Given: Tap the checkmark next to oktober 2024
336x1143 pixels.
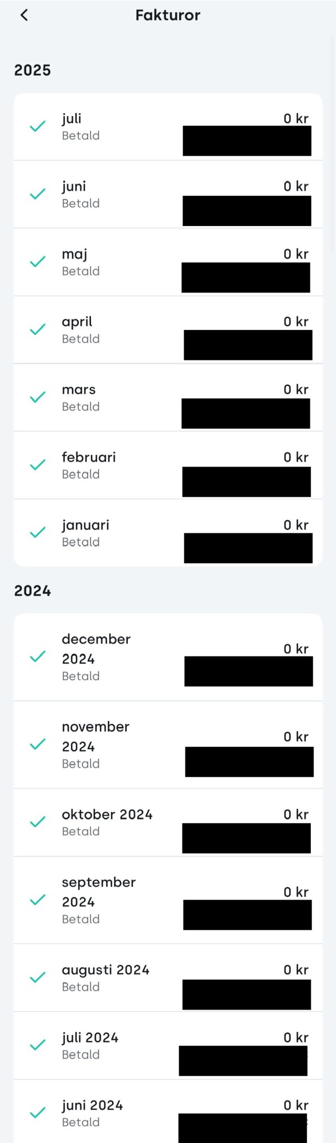Looking at the screenshot, I should pos(37,822).
